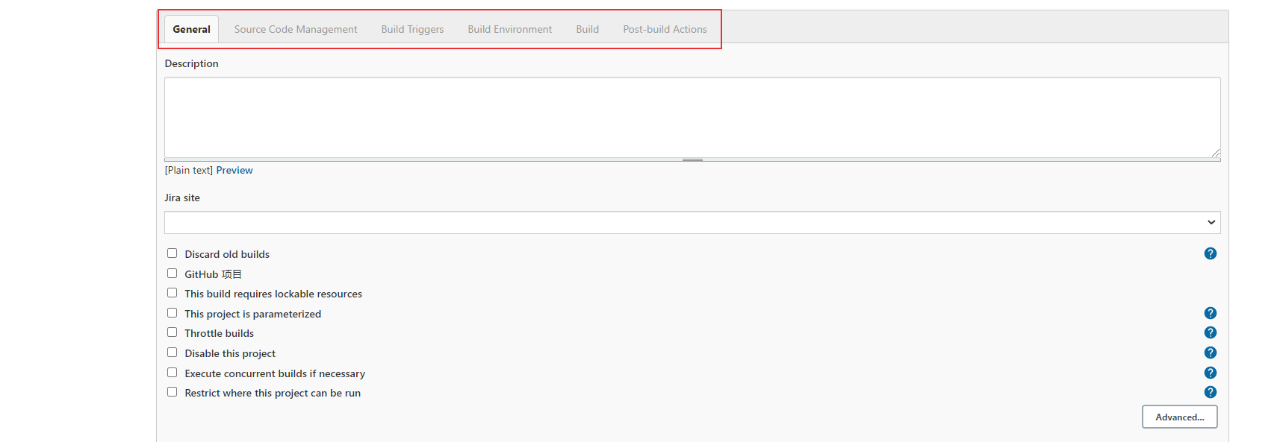Switch to Source Code Management tab
1280x442 pixels.
(296, 29)
